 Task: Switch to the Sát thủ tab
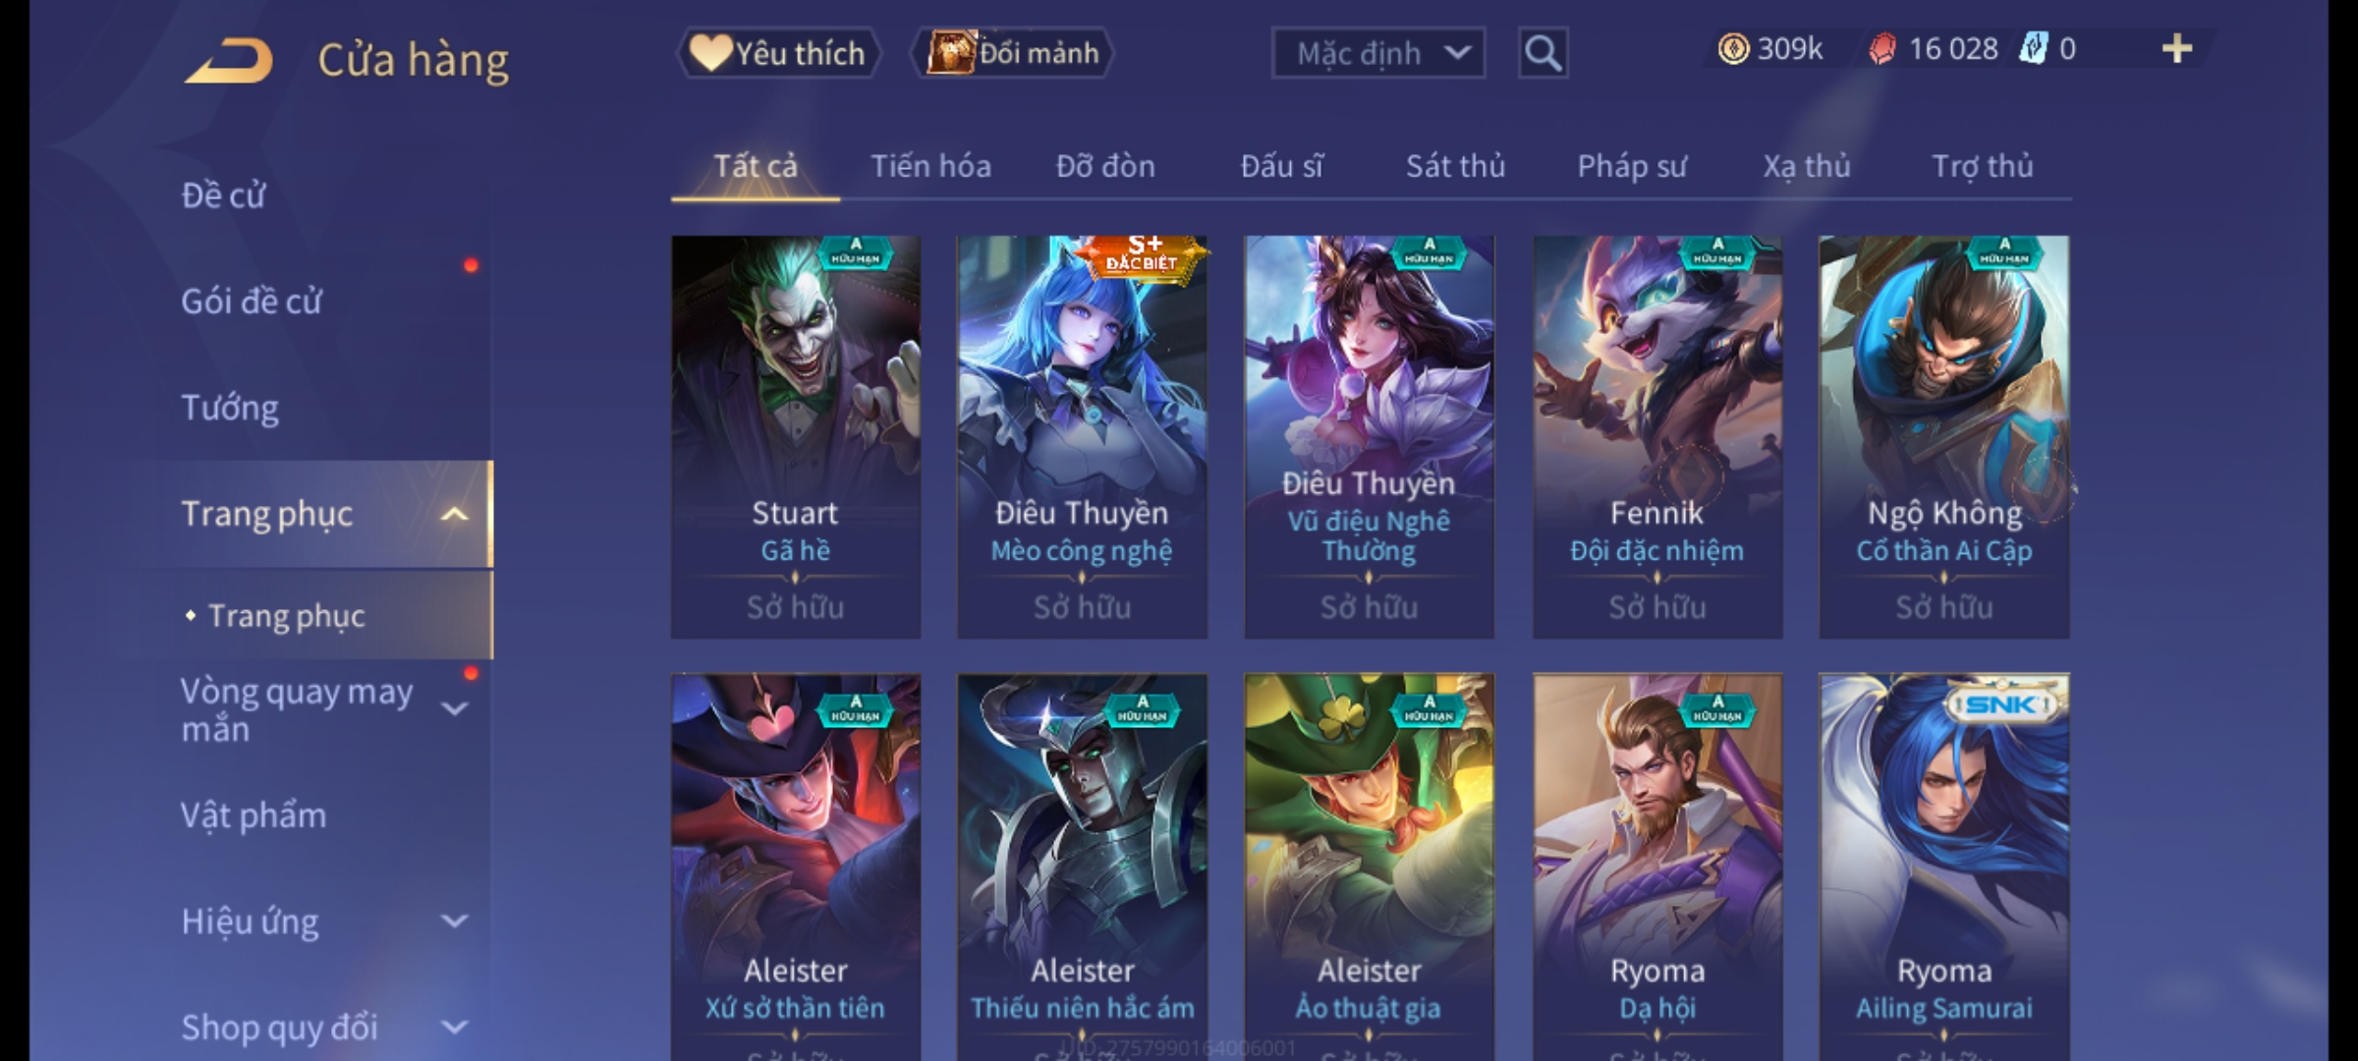click(1455, 166)
